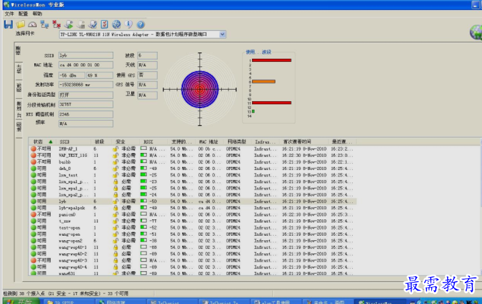Switch to the 概要 vertical side tab
The height and width of the screenshot is (304, 482).
pyautogui.click(x=18, y=51)
